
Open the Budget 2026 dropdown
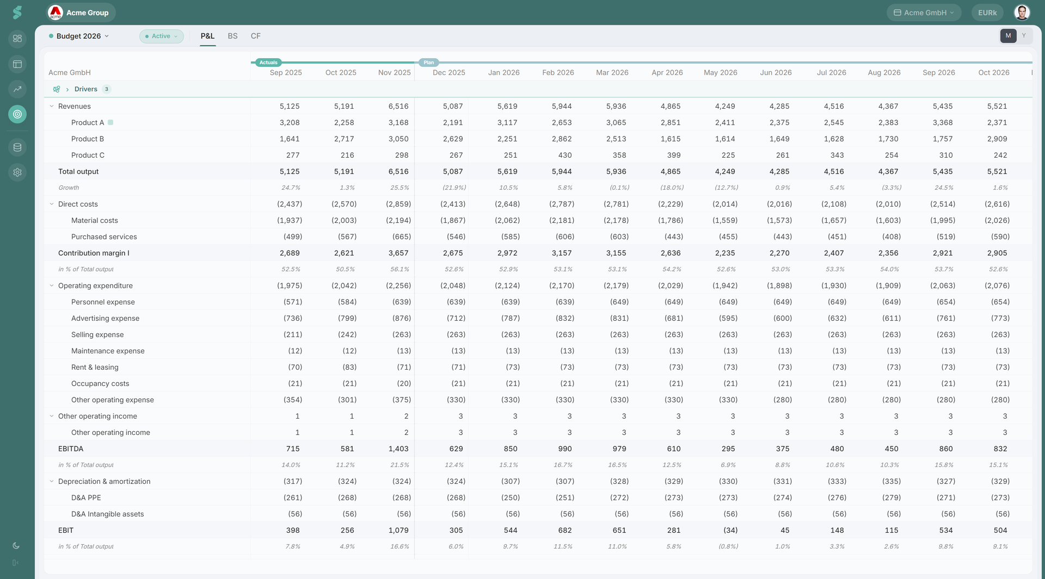pos(79,36)
